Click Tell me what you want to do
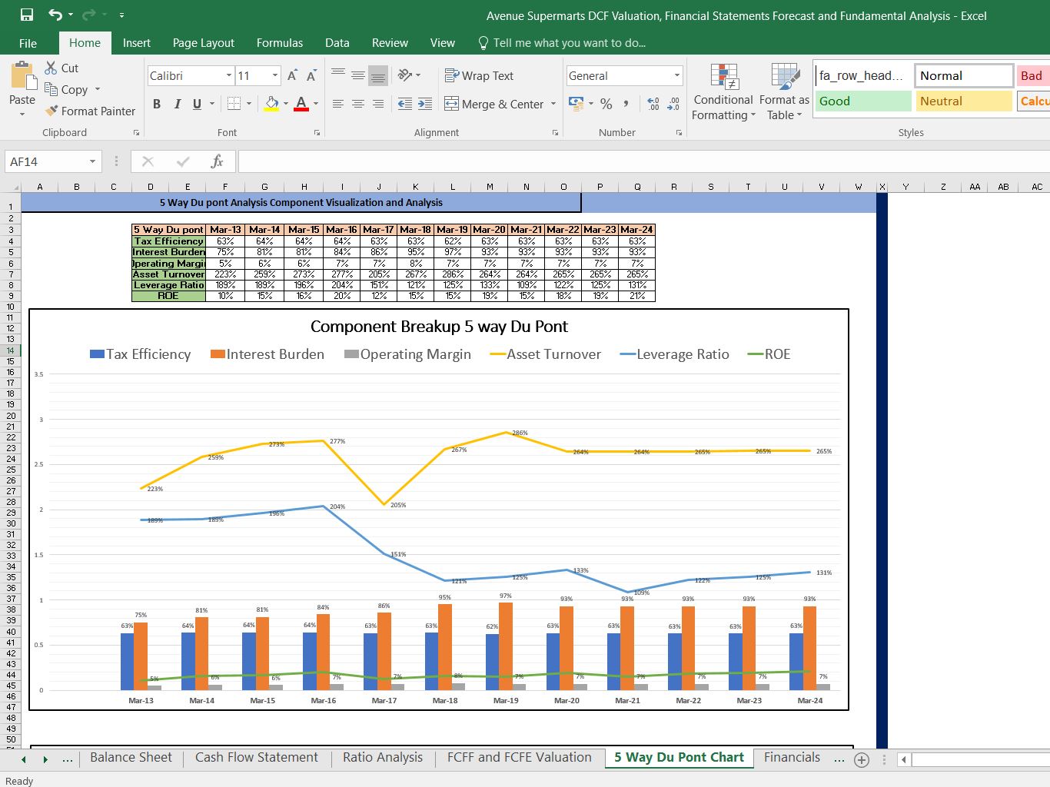Screen dimensions: 1050x787 pos(562,43)
